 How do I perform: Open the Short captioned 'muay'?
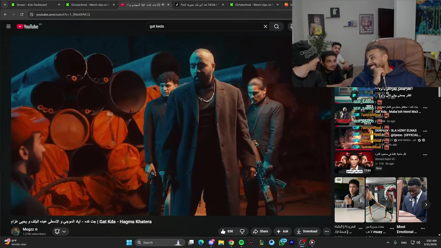click(381, 200)
